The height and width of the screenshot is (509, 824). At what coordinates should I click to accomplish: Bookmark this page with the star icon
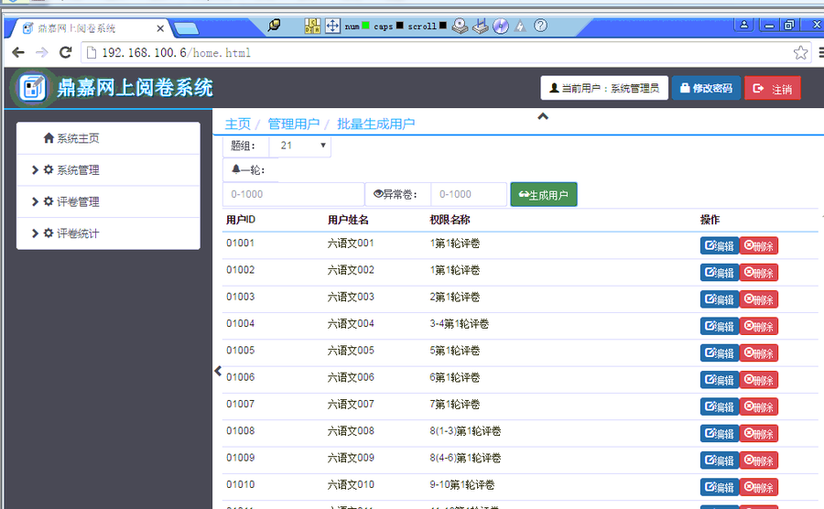(800, 52)
